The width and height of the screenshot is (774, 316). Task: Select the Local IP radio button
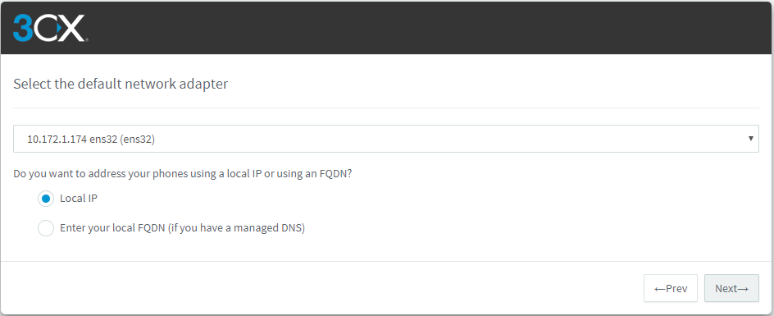pos(45,199)
